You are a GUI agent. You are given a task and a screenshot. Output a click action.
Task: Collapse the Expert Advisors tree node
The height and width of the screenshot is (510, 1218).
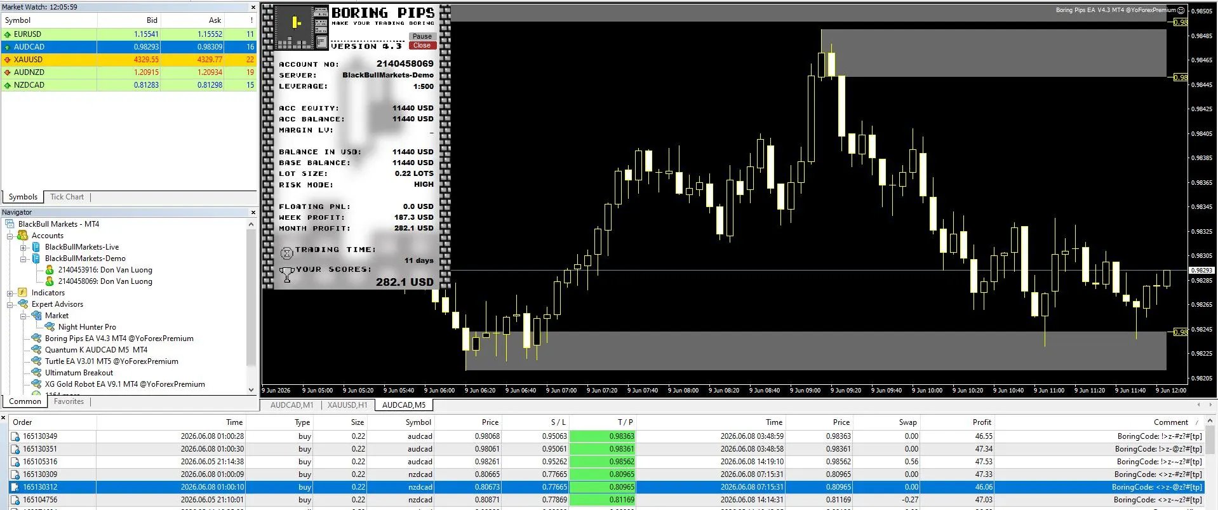tap(10, 304)
